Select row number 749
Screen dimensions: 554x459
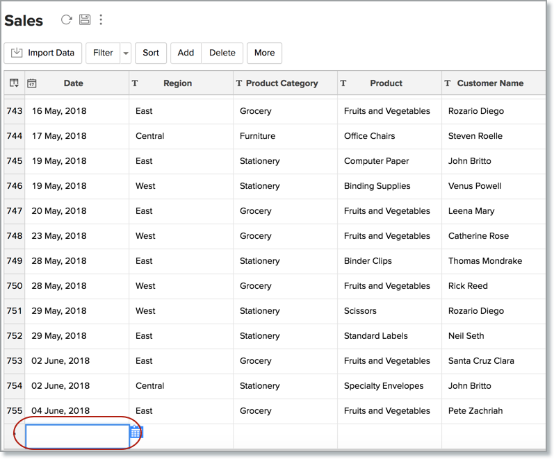click(x=14, y=261)
